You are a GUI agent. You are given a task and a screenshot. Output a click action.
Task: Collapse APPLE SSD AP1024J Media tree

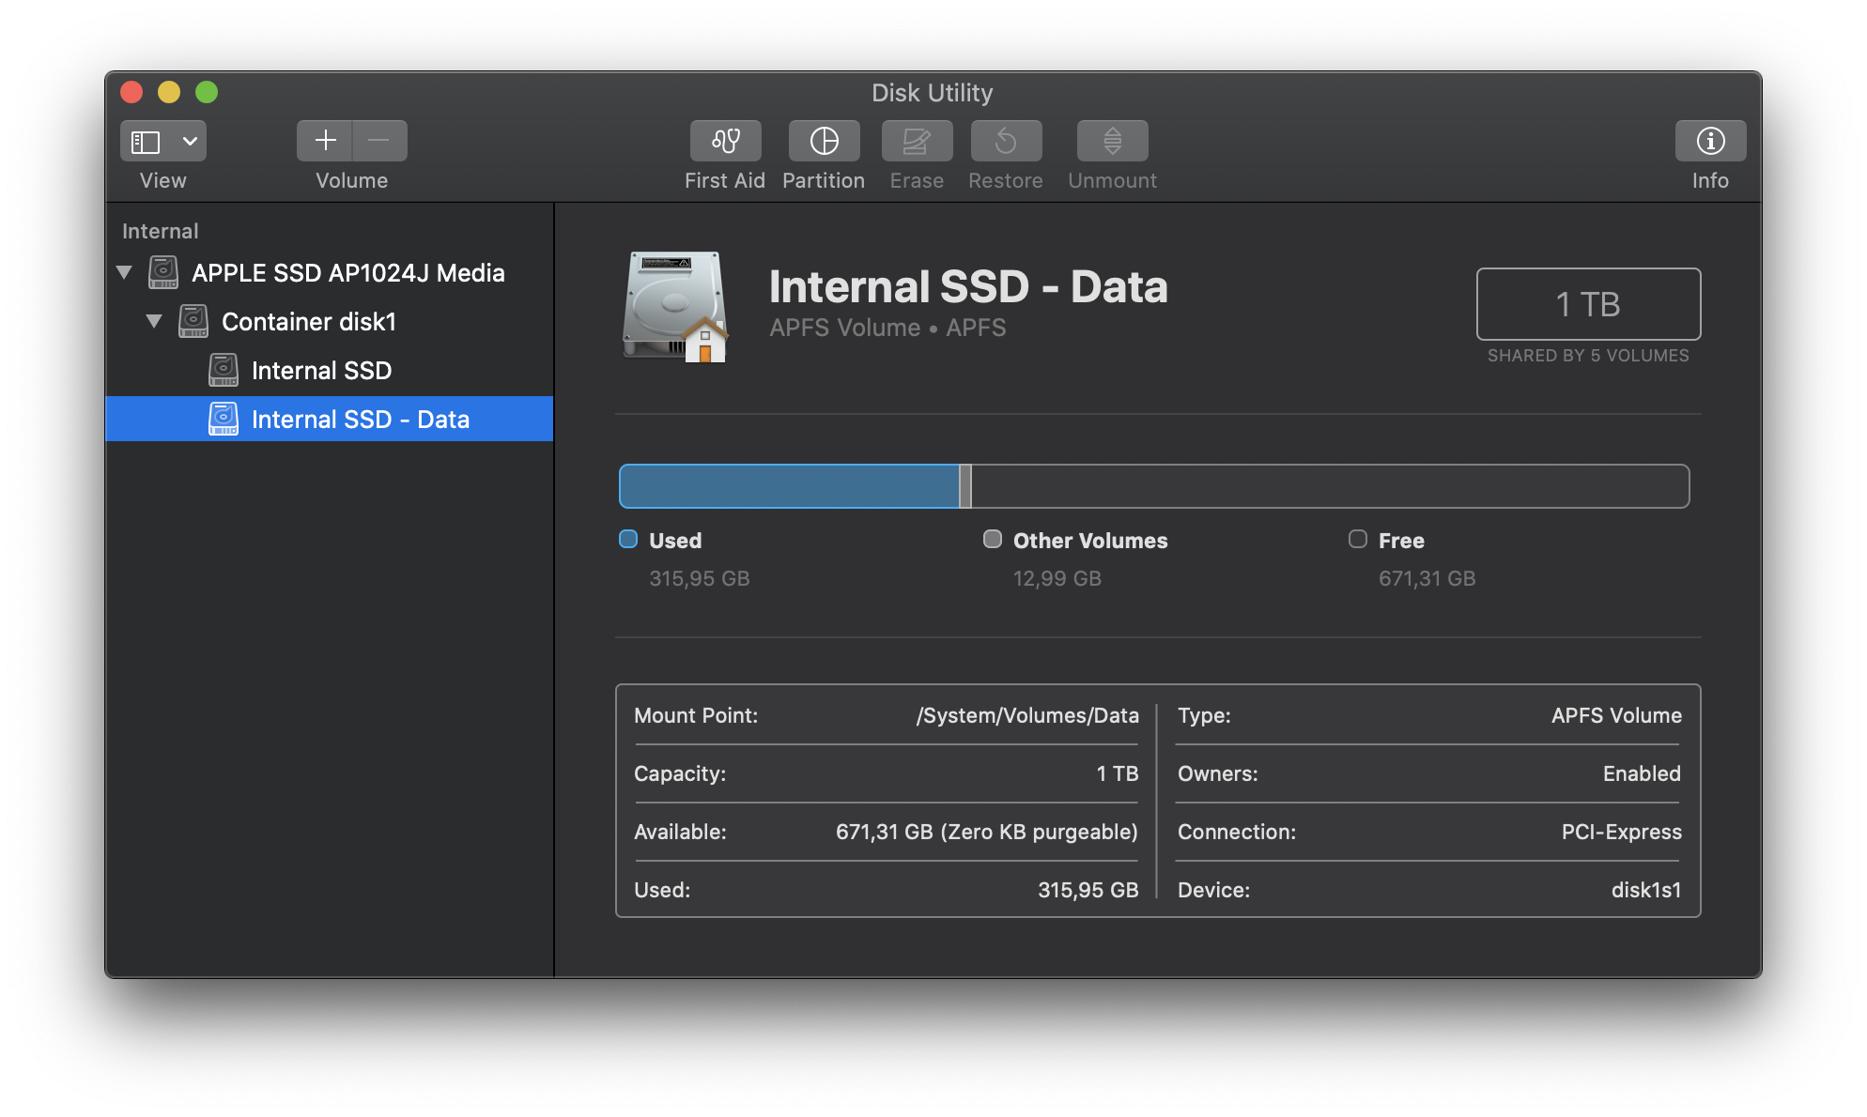tap(124, 273)
